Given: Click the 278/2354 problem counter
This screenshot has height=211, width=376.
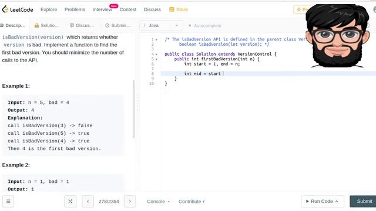Looking at the screenshot, I should pos(109,202).
